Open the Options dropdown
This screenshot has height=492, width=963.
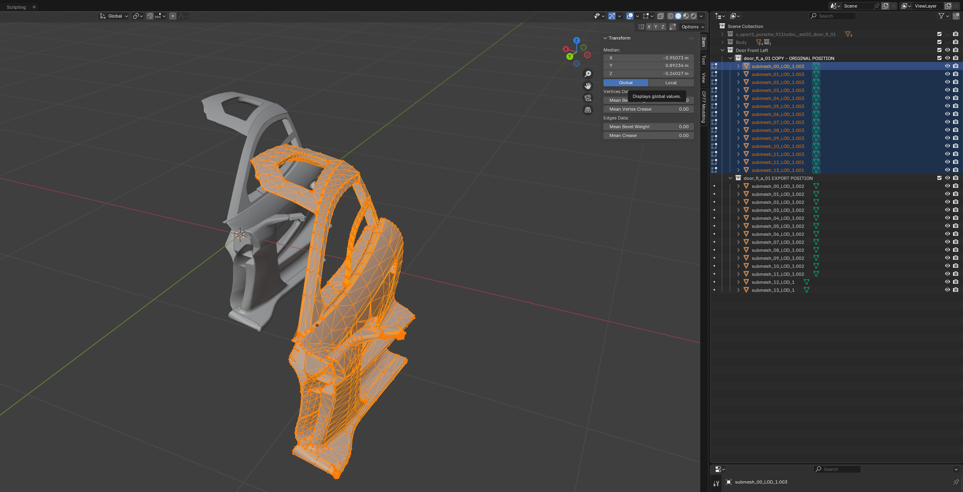tap(693, 27)
